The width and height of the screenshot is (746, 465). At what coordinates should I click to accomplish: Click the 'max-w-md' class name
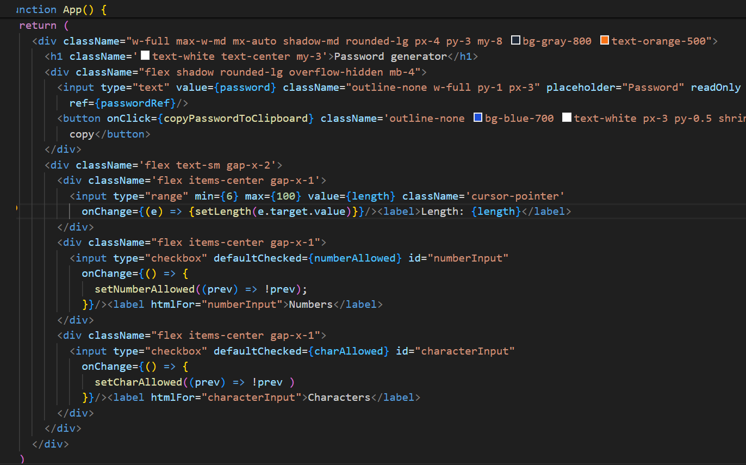click(x=201, y=41)
